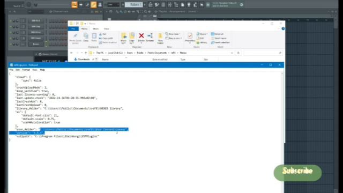343x193 pixels.
Task: Click the Delete red X icon in Explorer ribbon
Action: coord(141,36)
